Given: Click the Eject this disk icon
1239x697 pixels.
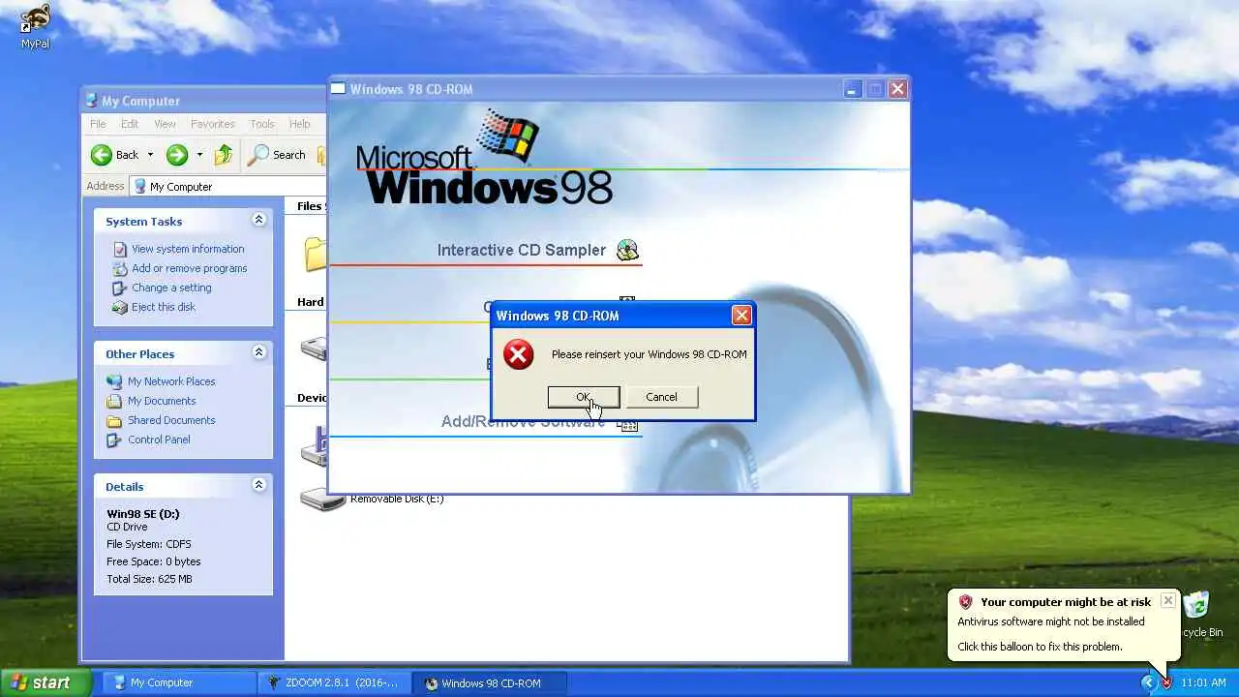Looking at the screenshot, I should click(120, 307).
